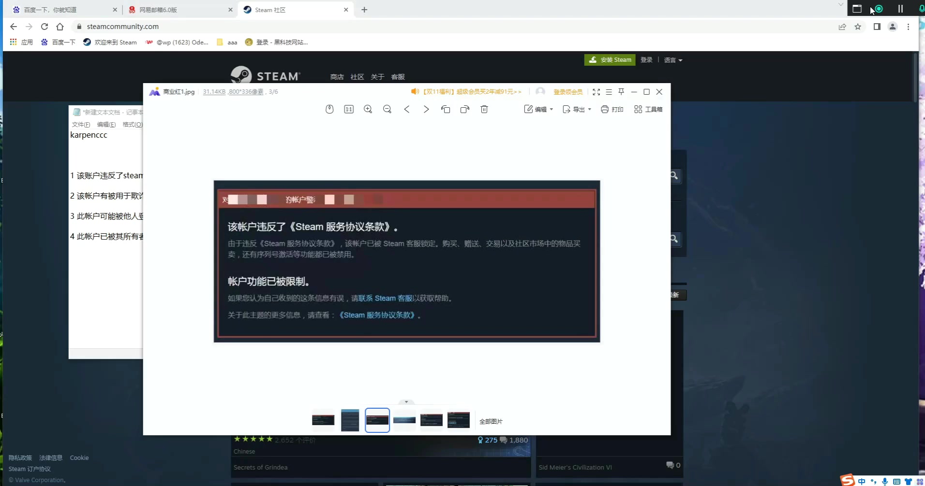This screenshot has height=486, width=925.
Task: Click 安装 Steam button
Action: 610,60
